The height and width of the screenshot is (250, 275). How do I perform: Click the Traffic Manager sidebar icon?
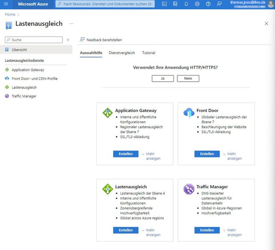point(7,96)
